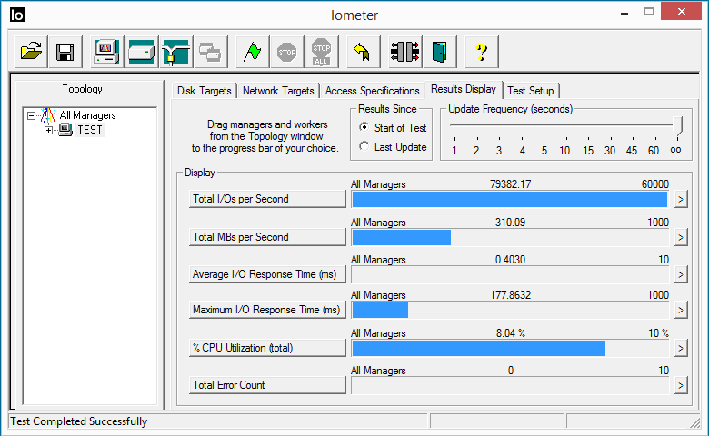The image size is (709, 436).
Task: Switch to the Network Targets tab
Action: click(x=278, y=91)
